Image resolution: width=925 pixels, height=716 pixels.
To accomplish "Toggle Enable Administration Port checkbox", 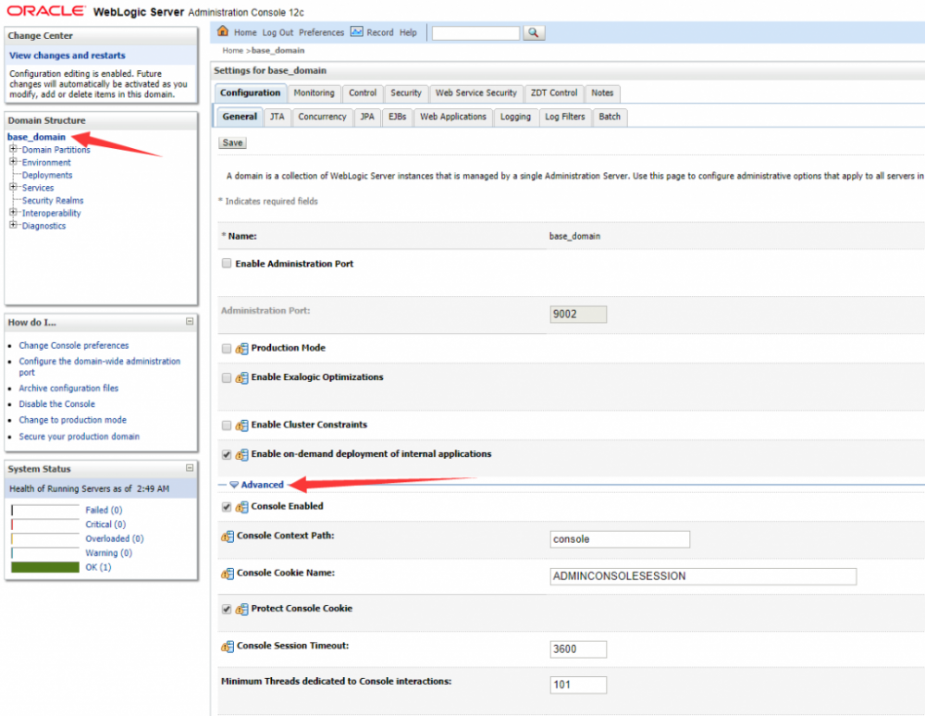I will (227, 264).
